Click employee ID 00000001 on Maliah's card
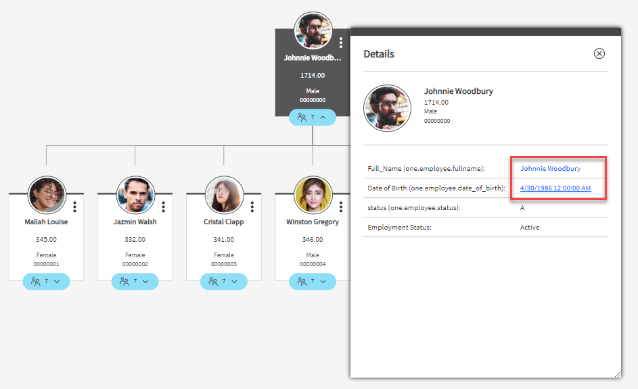 [x=47, y=264]
